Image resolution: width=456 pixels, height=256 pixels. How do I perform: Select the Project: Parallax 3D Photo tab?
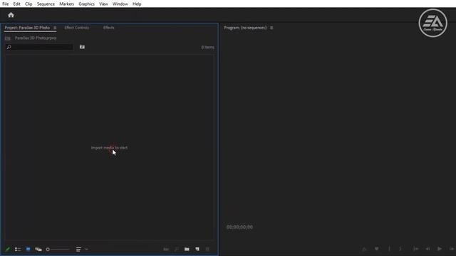tap(27, 28)
